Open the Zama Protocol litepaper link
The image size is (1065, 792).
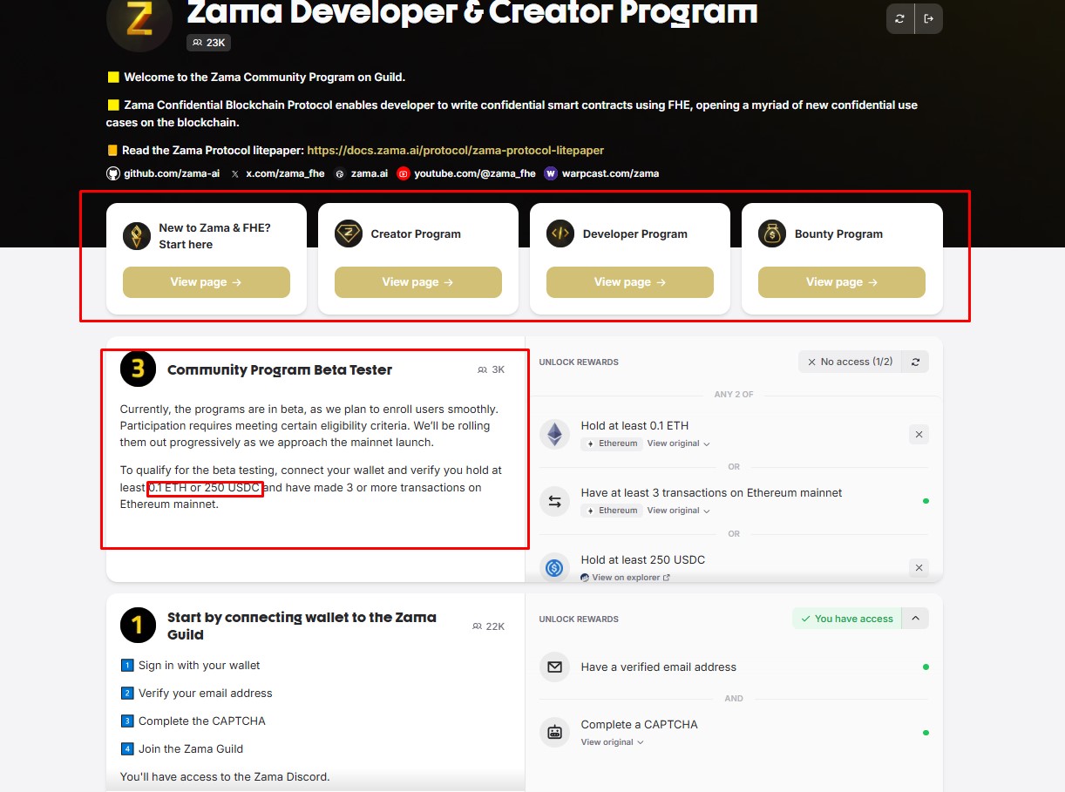455,150
